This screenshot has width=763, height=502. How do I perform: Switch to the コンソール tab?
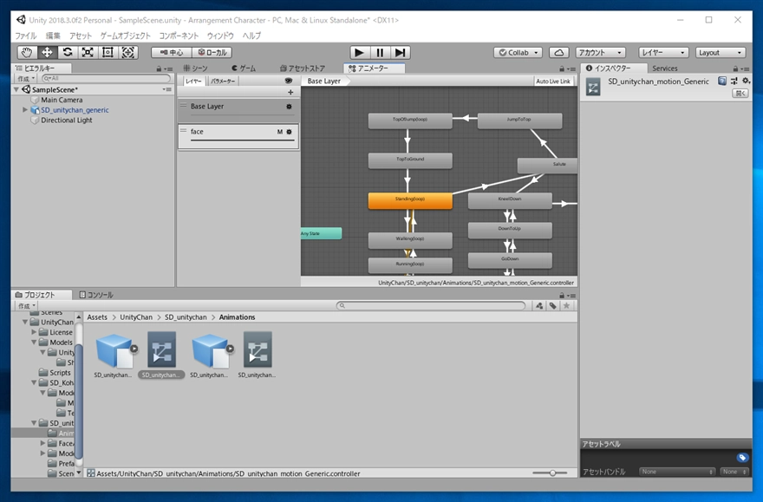96,295
